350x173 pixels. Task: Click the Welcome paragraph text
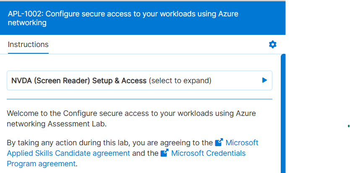tap(131, 114)
